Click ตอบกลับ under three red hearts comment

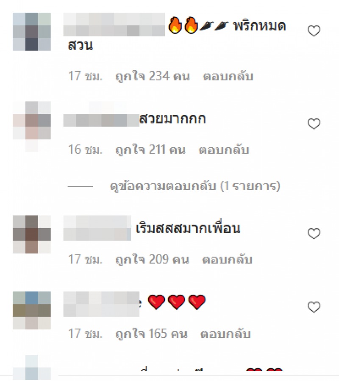(x=225, y=334)
